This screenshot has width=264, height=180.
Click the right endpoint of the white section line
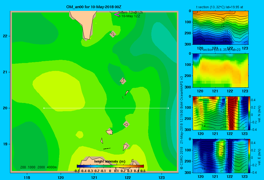tap(168, 108)
